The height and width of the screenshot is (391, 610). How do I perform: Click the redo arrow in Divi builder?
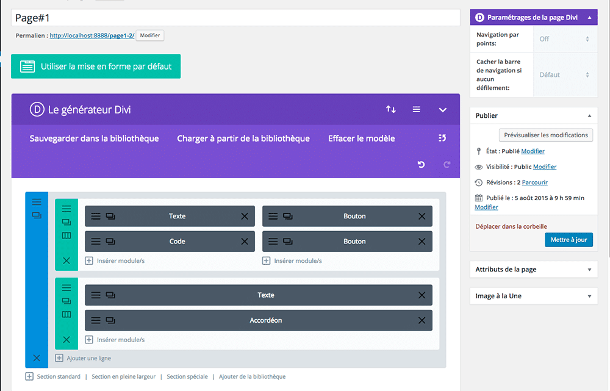pos(447,165)
